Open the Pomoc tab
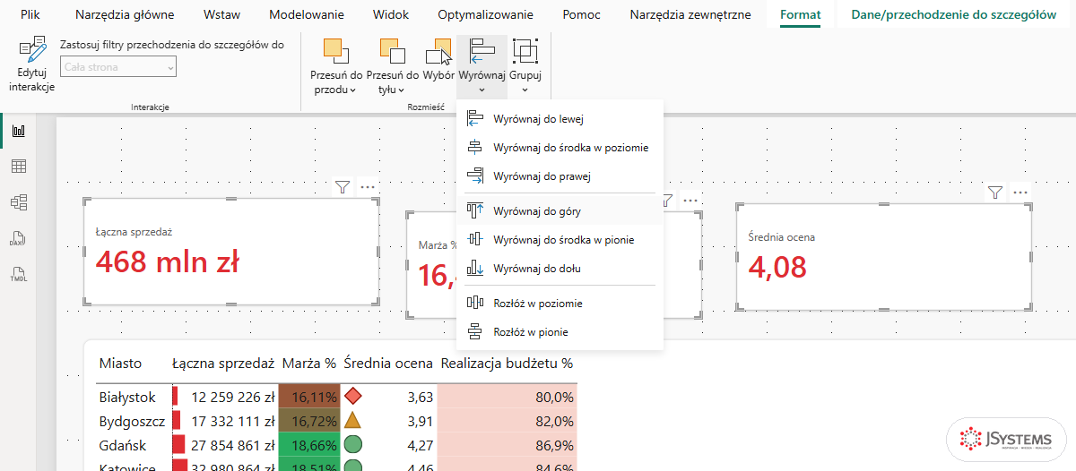Viewport: 1076px width, 471px height. (x=581, y=14)
